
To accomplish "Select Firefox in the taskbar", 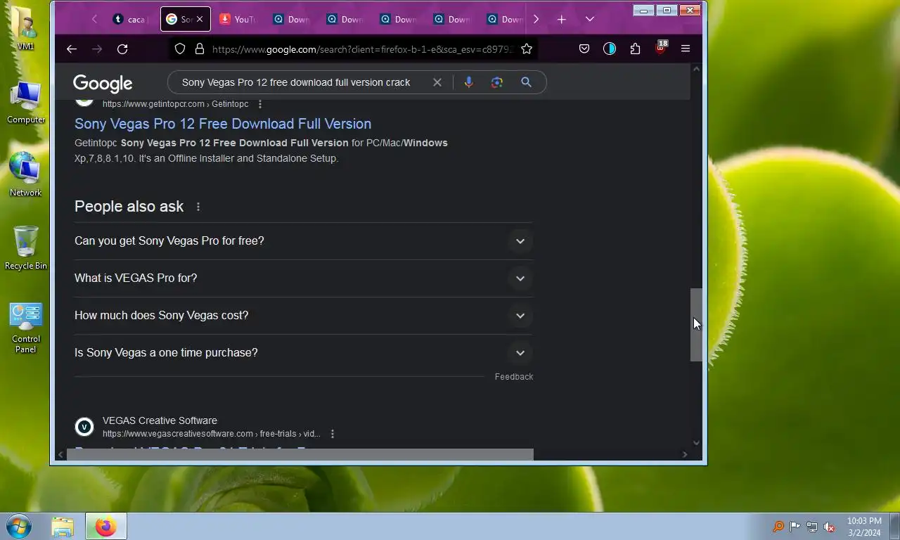I will 106,526.
